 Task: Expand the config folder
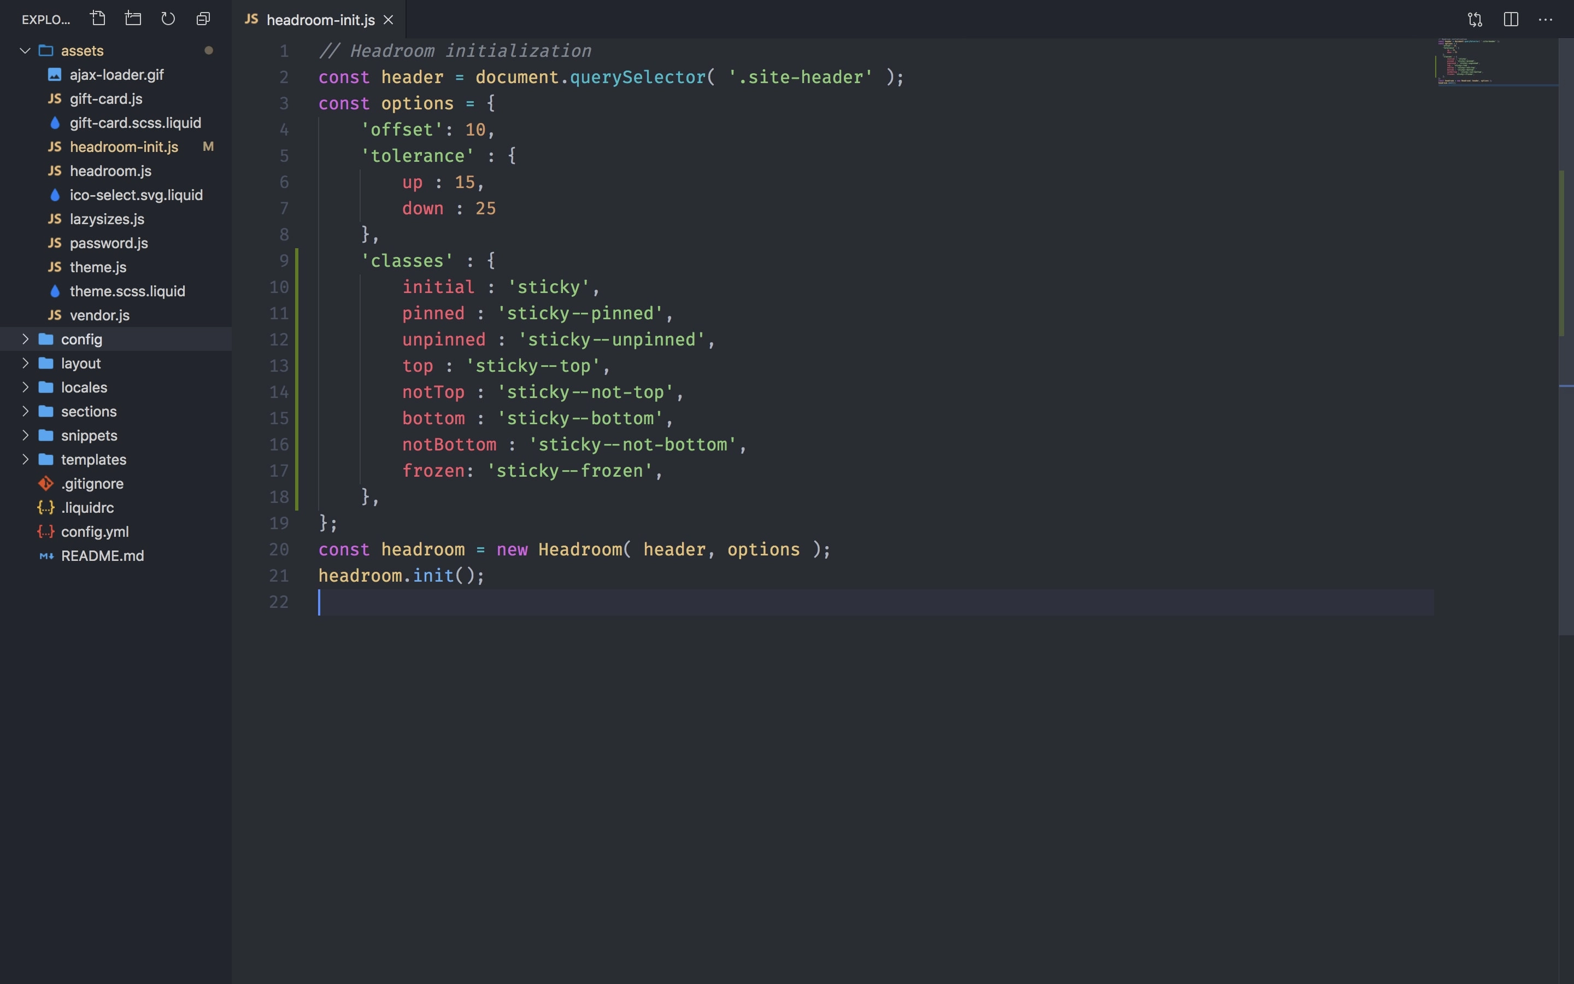[25, 339]
